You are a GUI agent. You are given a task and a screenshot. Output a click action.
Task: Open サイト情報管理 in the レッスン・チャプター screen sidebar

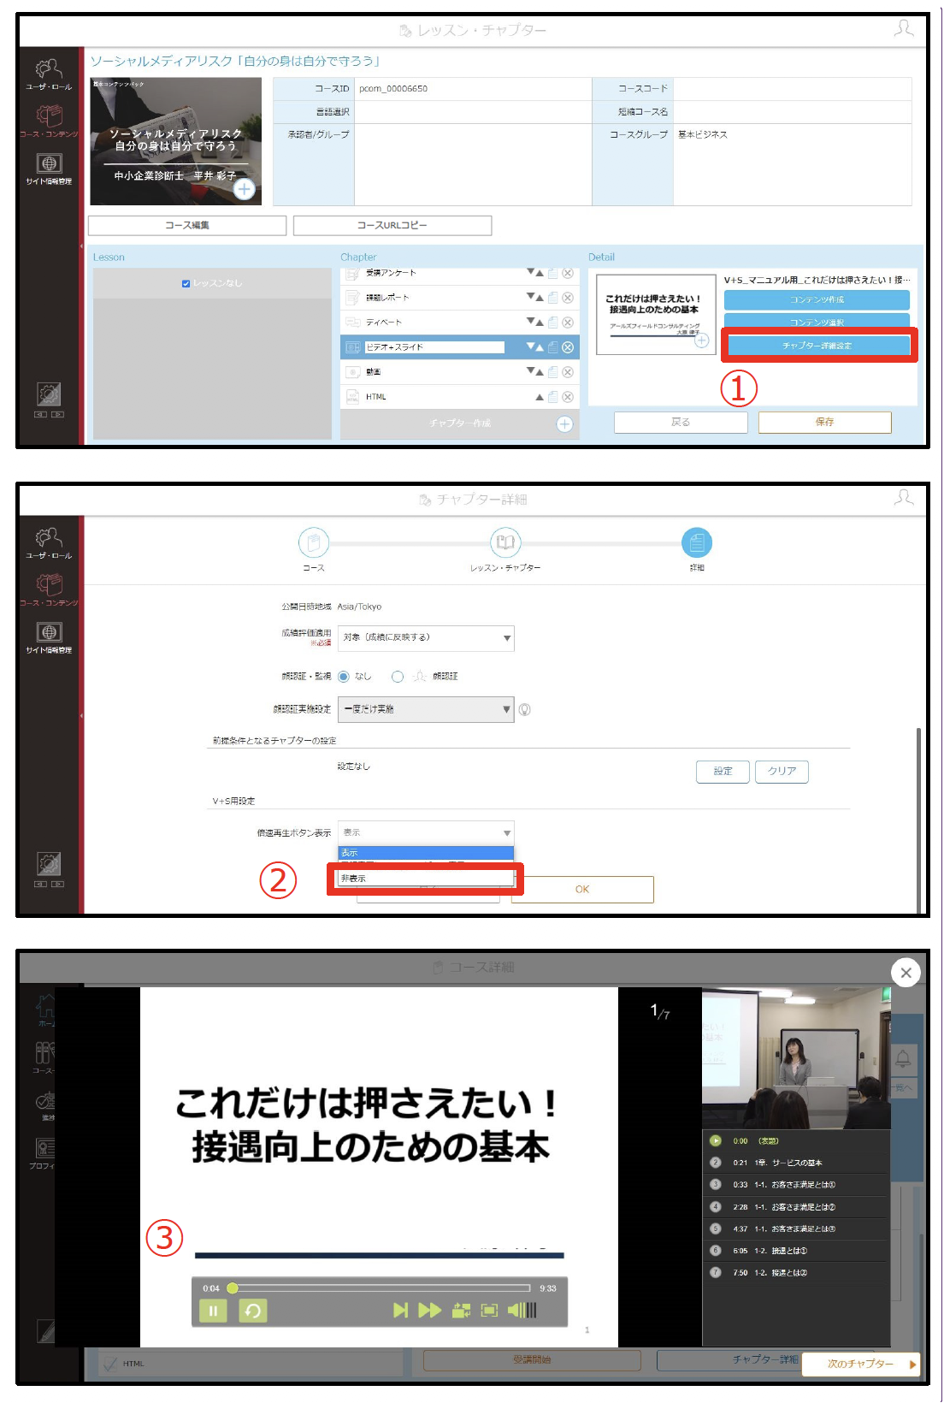(49, 169)
